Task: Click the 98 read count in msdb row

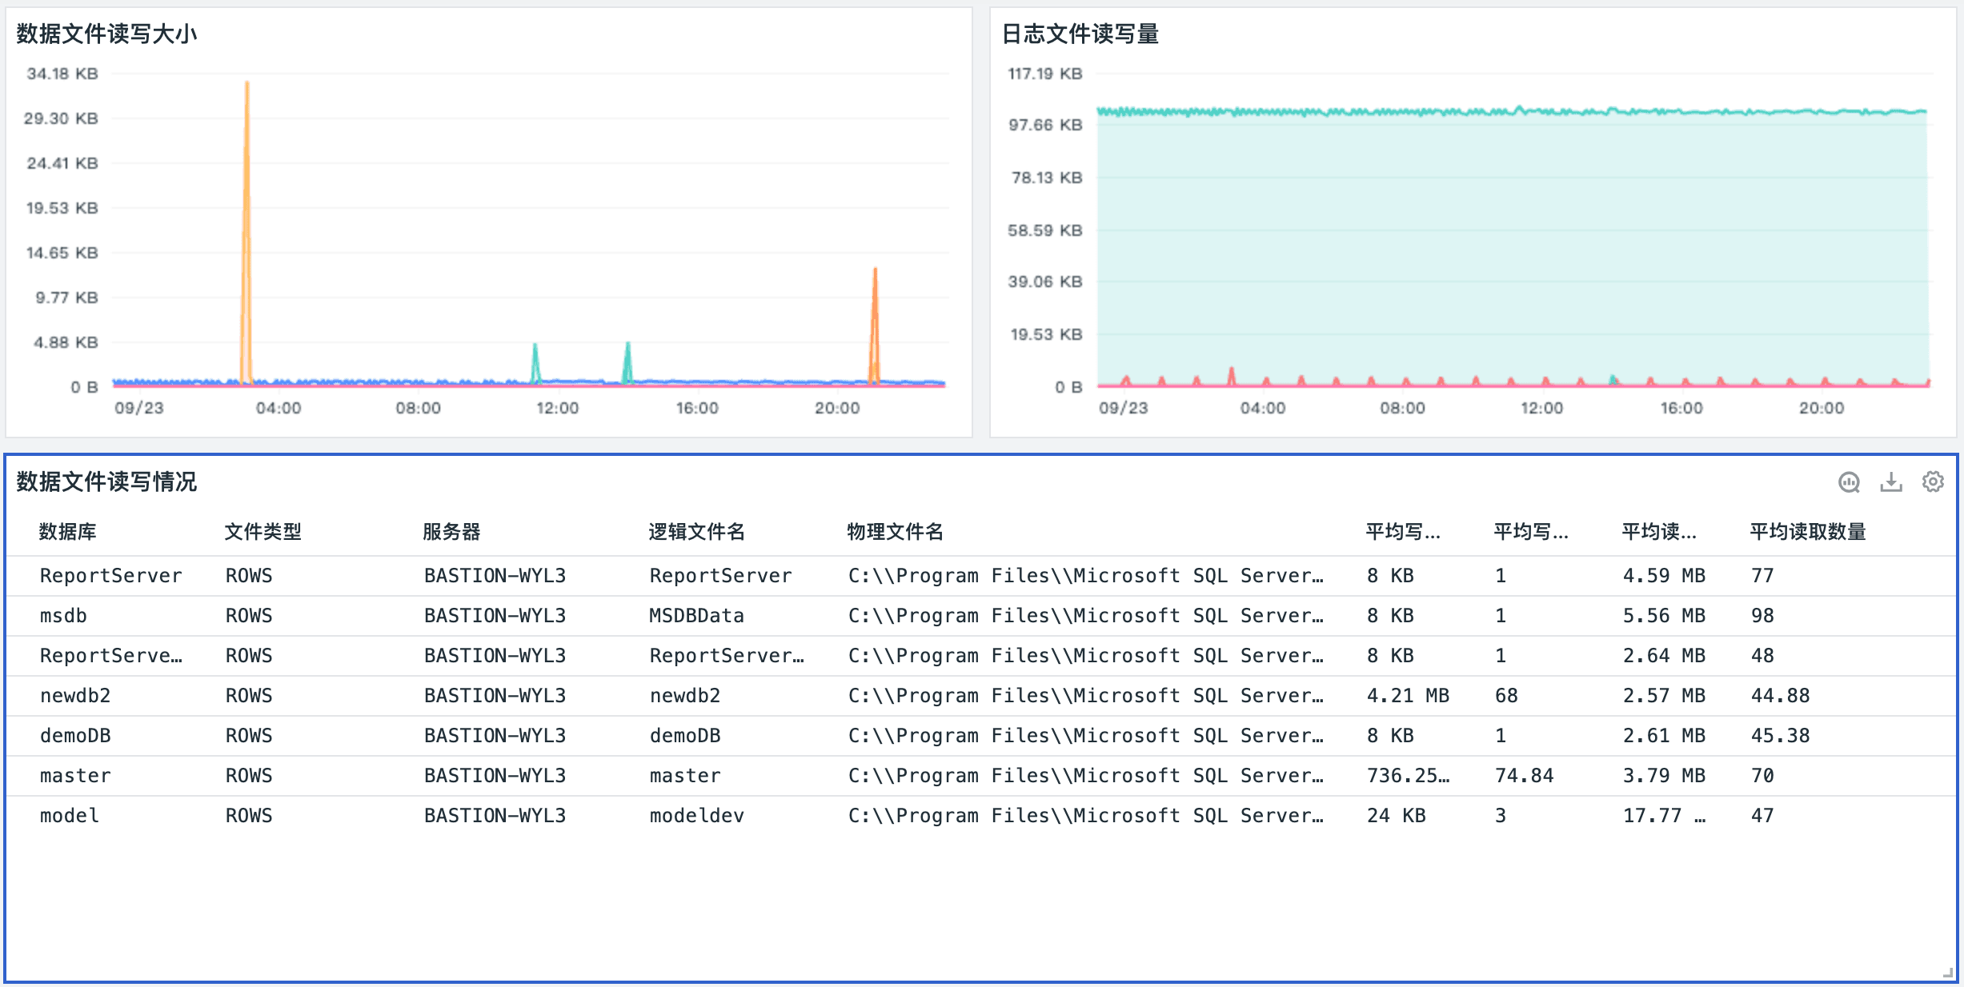Action: (x=1762, y=616)
